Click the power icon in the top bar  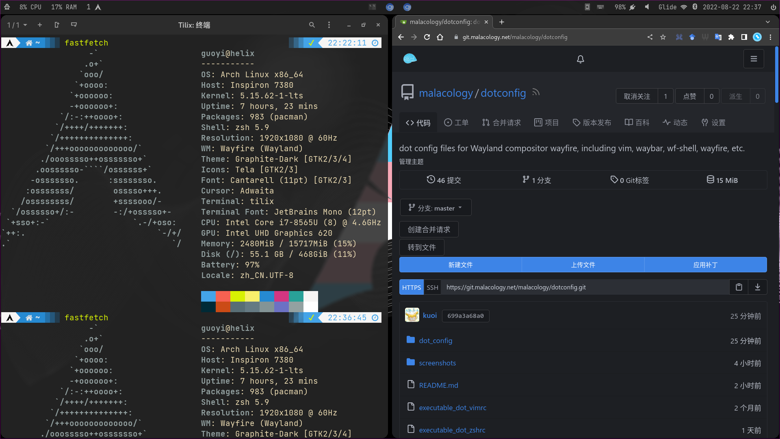click(x=773, y=7)
